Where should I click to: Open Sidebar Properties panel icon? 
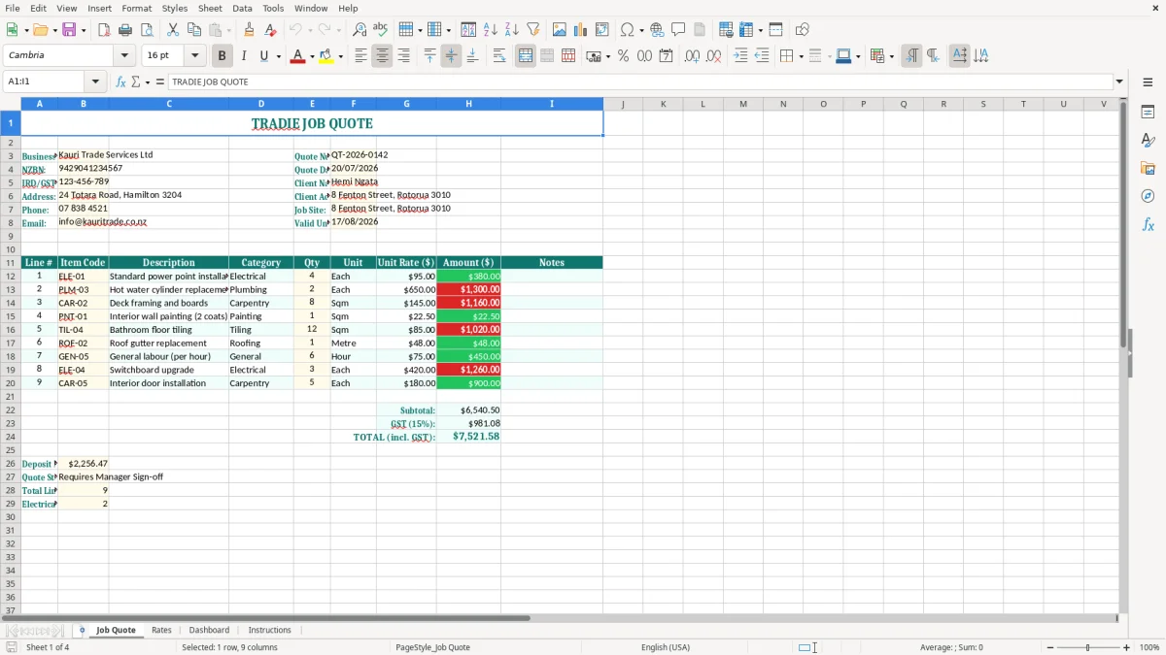point(1148,113)
